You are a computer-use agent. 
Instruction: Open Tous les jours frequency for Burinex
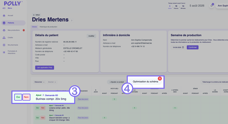click(83, 99)
